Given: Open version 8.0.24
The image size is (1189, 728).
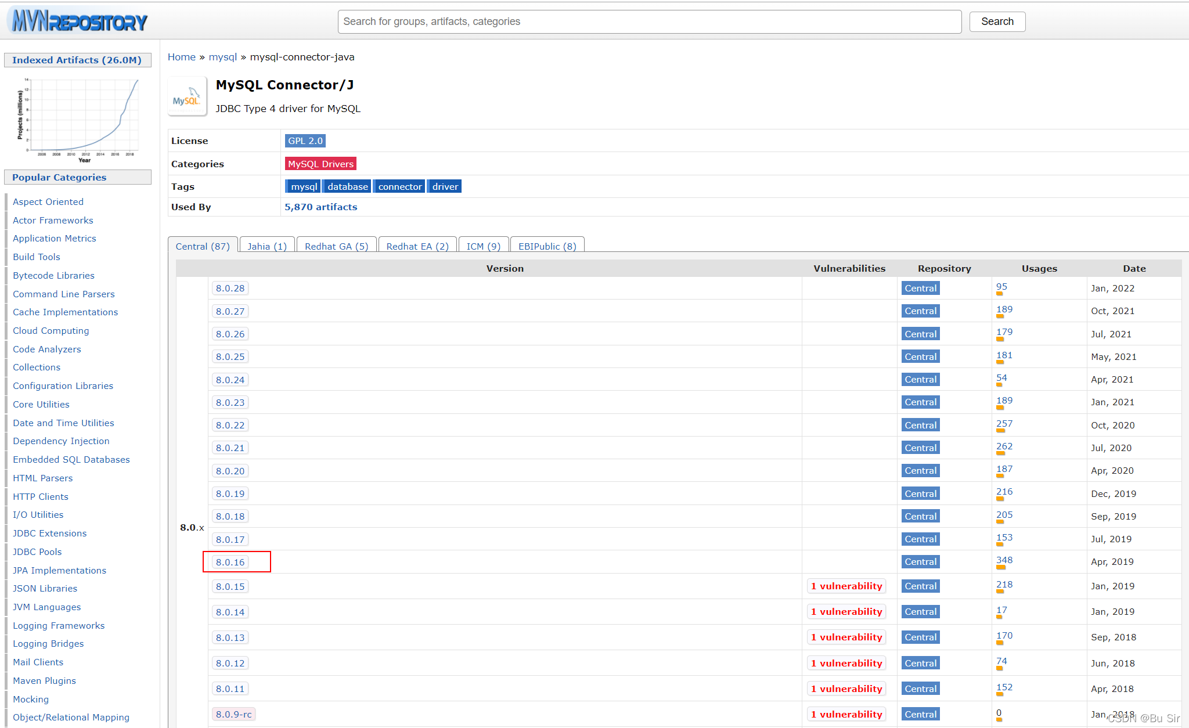Looking at the screenshot, I should click(230, 380).
